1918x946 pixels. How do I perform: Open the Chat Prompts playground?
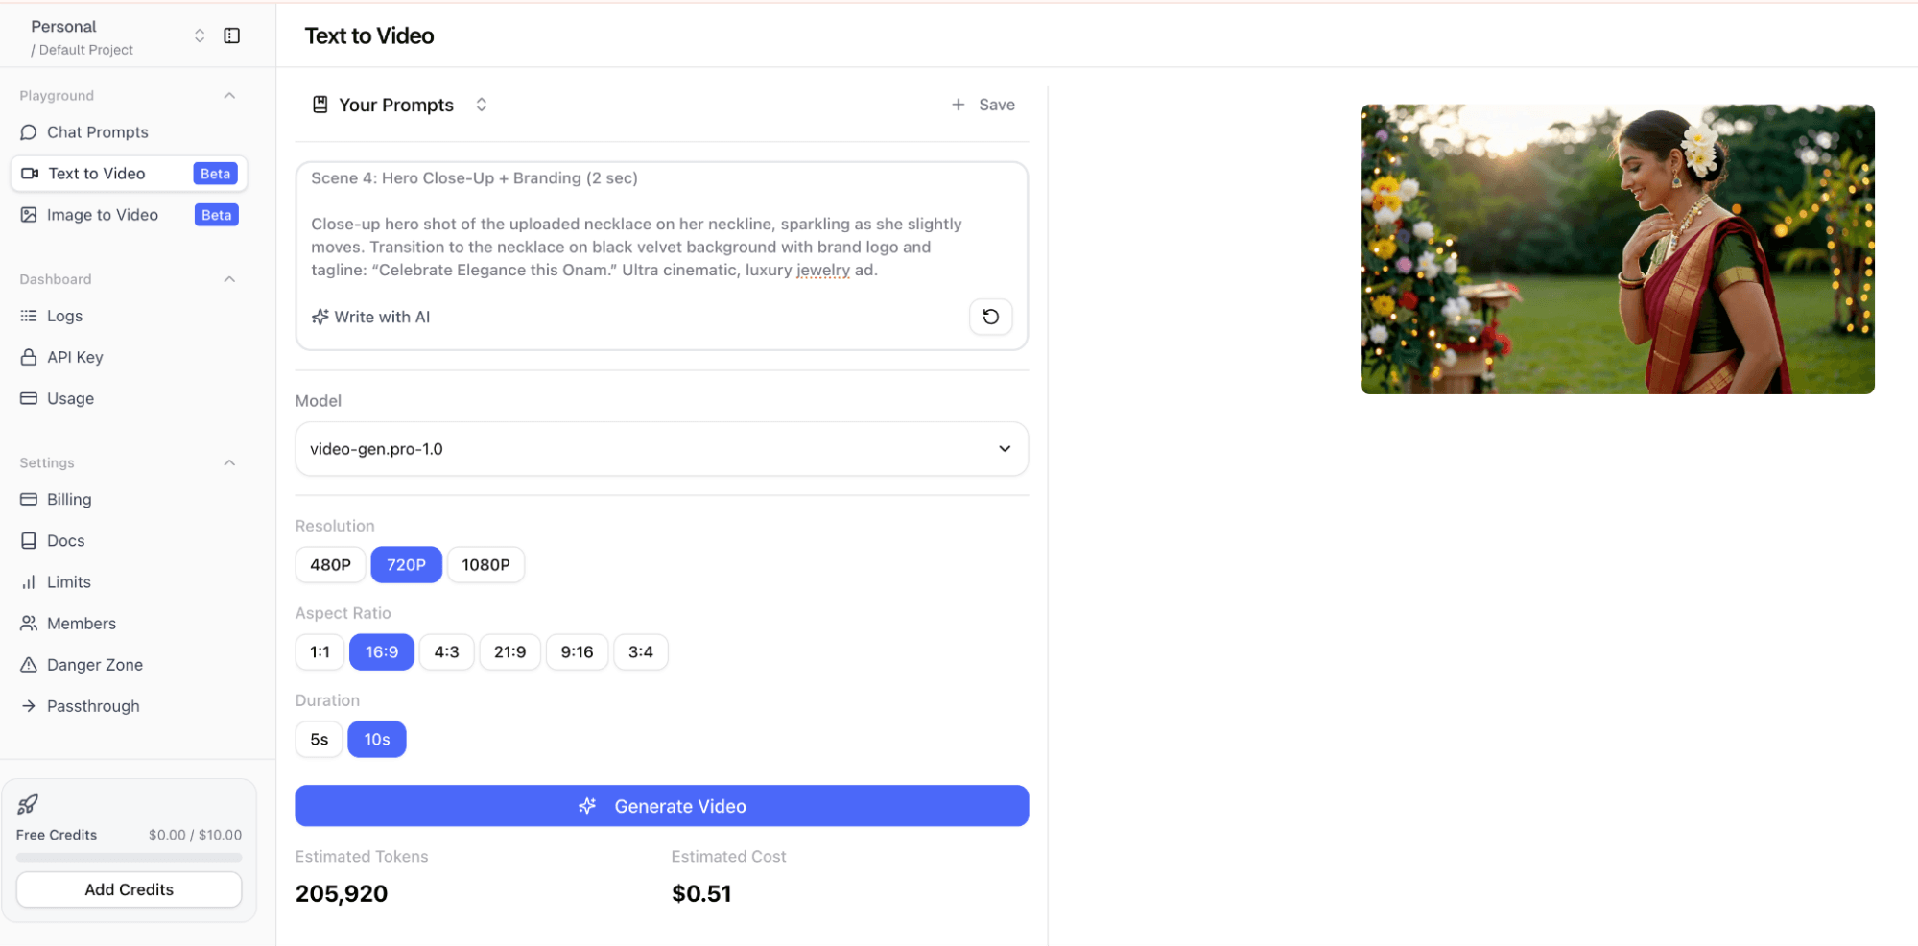[96, 131]
